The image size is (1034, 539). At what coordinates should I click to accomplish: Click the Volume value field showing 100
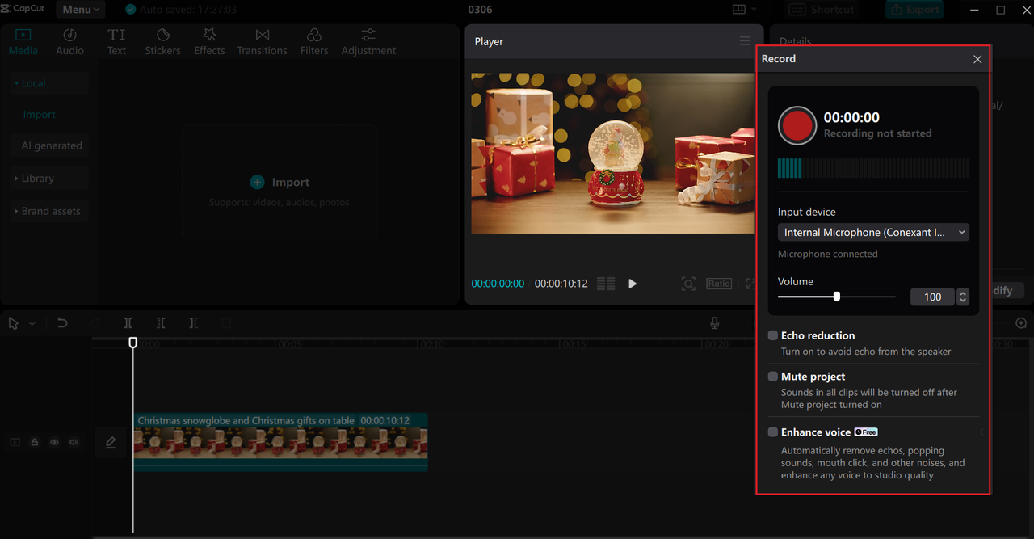[x=932, y=297]
